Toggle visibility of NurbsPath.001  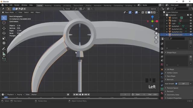coord(191,29)
